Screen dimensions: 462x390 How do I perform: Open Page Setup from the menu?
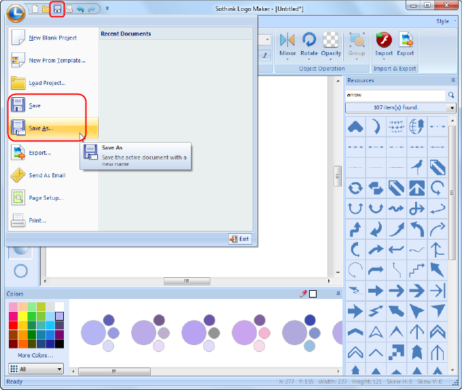pyautogui.click(x=53, y=198)
